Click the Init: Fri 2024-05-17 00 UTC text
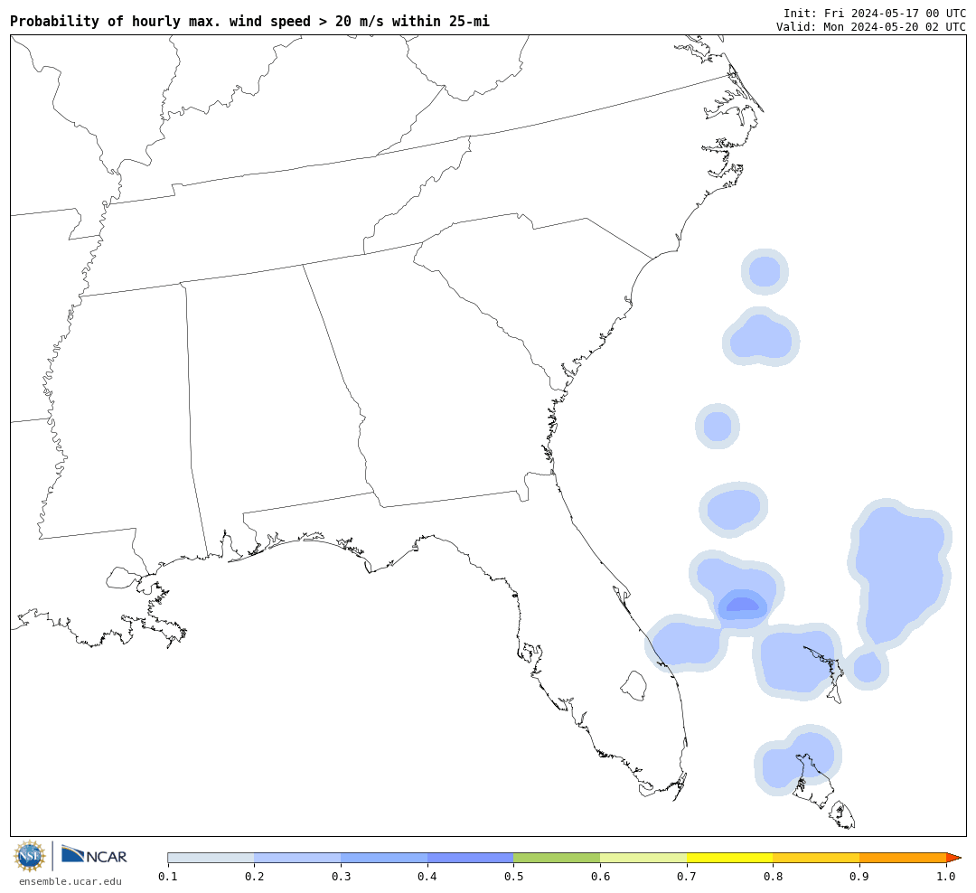The width and height of the screenshot is (976, 893). coord(875,13)
